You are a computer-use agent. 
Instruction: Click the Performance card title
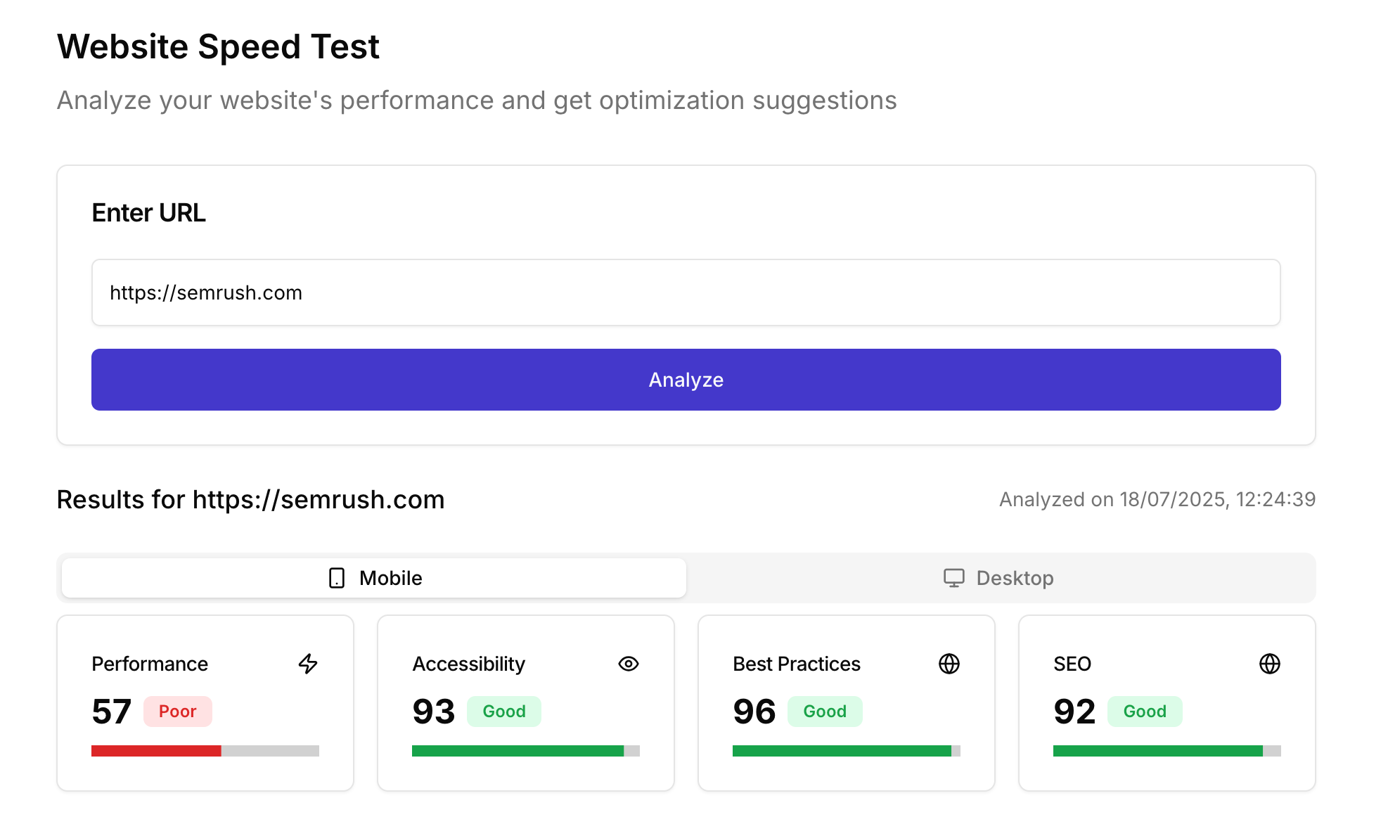[150, 664]
